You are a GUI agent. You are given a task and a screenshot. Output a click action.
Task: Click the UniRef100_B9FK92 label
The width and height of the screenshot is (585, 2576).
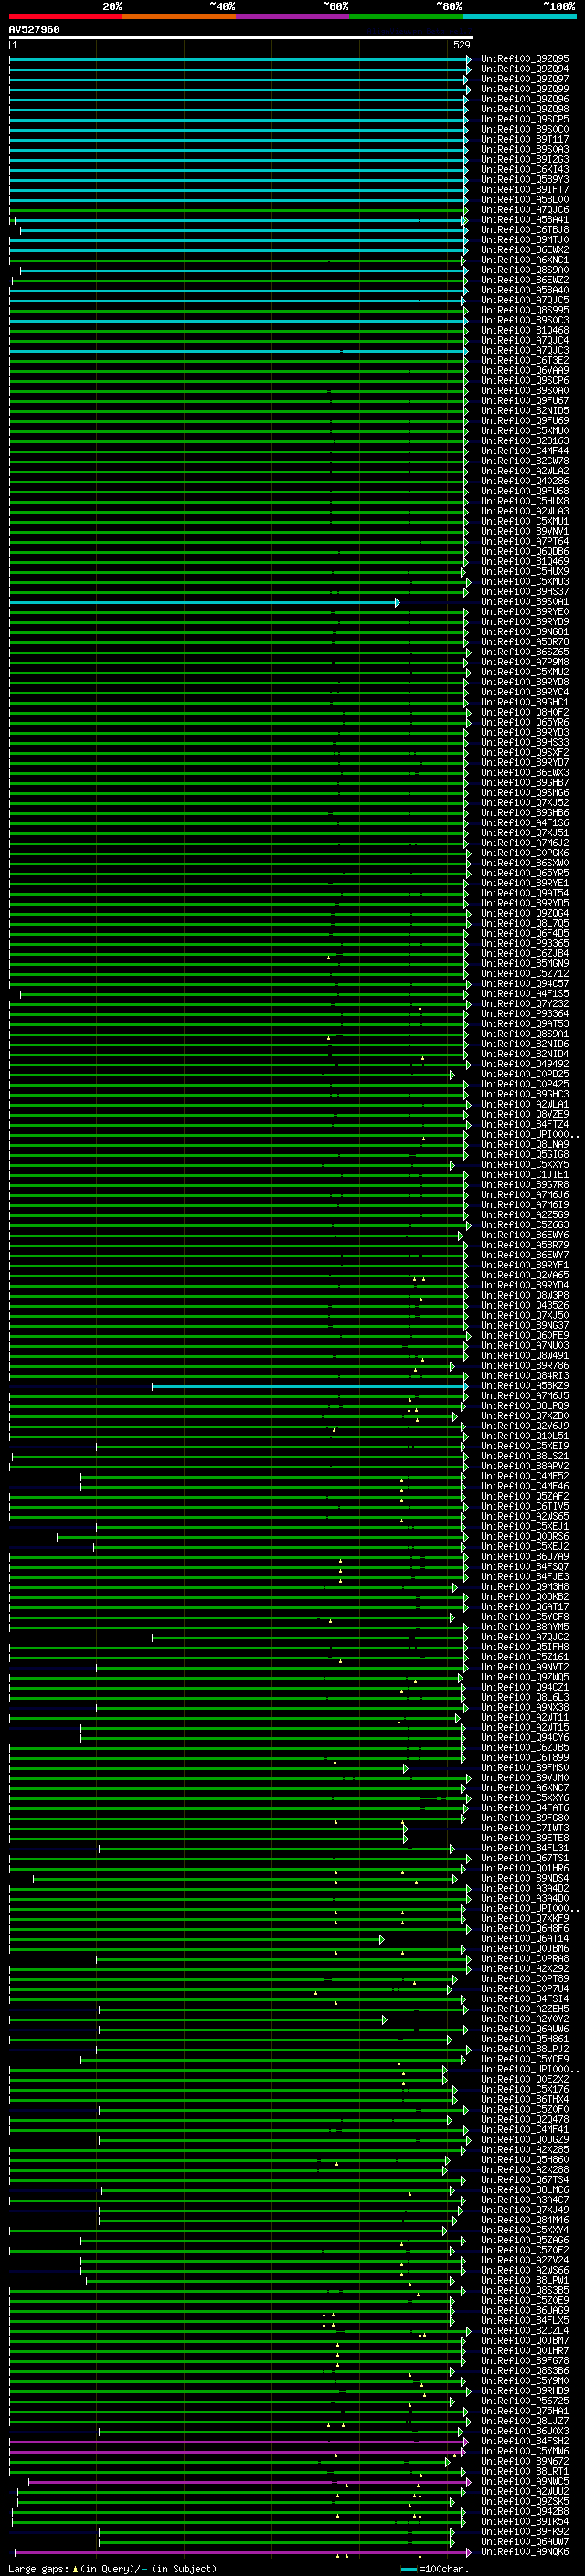point(525,2531)
